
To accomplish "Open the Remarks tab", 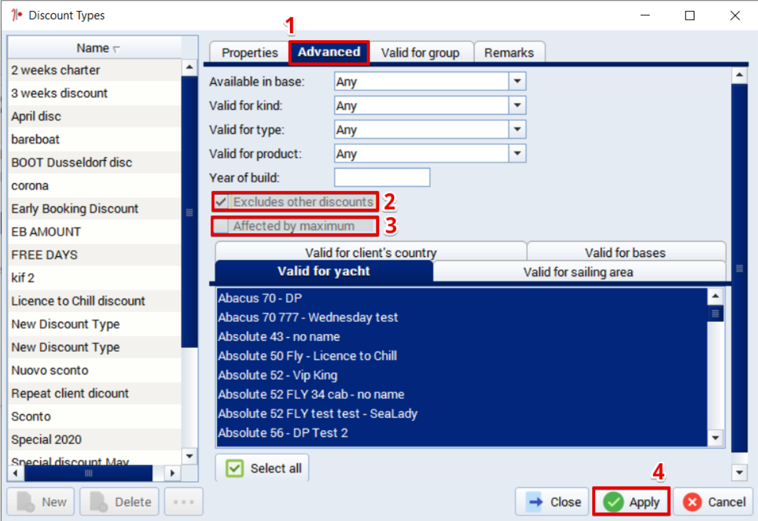I will coord(509,52).
